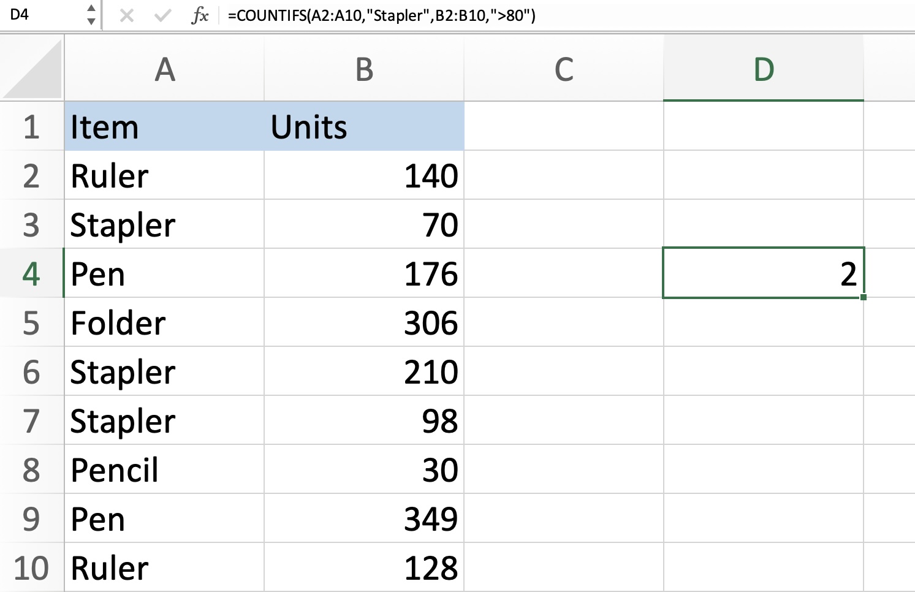Select row 10 header
Viewport: 915px width, 592px height.
32,567
